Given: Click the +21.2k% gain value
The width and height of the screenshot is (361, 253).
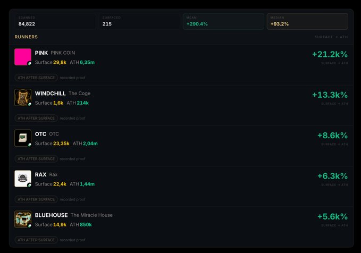Looking at the screenshot, I should 330,54.
